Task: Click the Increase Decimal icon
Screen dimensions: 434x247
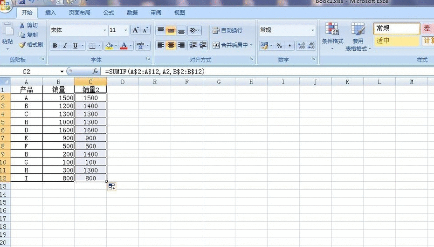Action: [301, 46]
